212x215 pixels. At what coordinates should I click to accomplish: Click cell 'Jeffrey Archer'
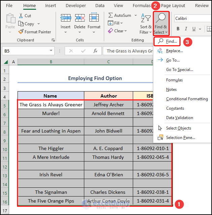109,105
